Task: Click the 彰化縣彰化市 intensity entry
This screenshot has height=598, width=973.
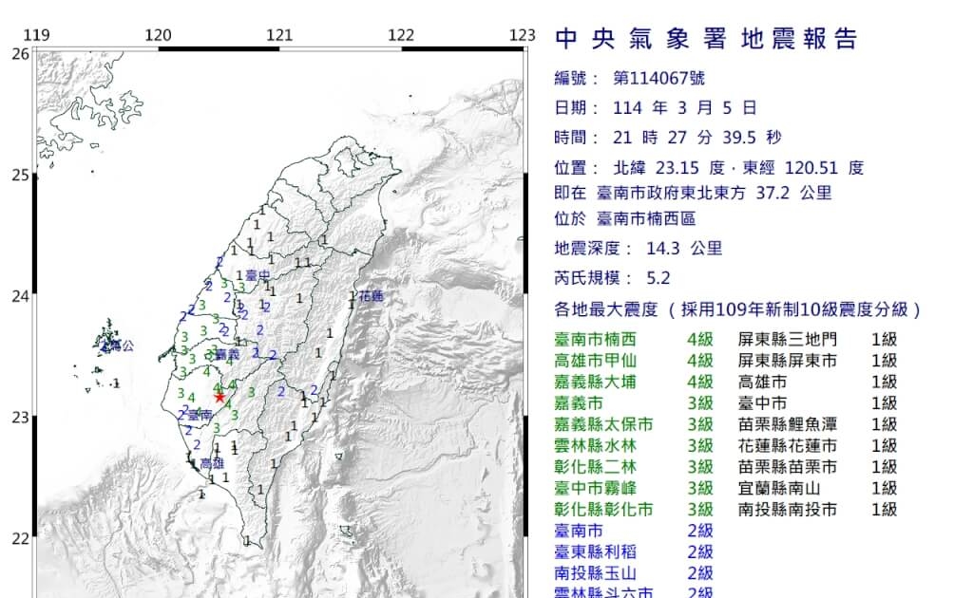Action: (x=634, y=510)
